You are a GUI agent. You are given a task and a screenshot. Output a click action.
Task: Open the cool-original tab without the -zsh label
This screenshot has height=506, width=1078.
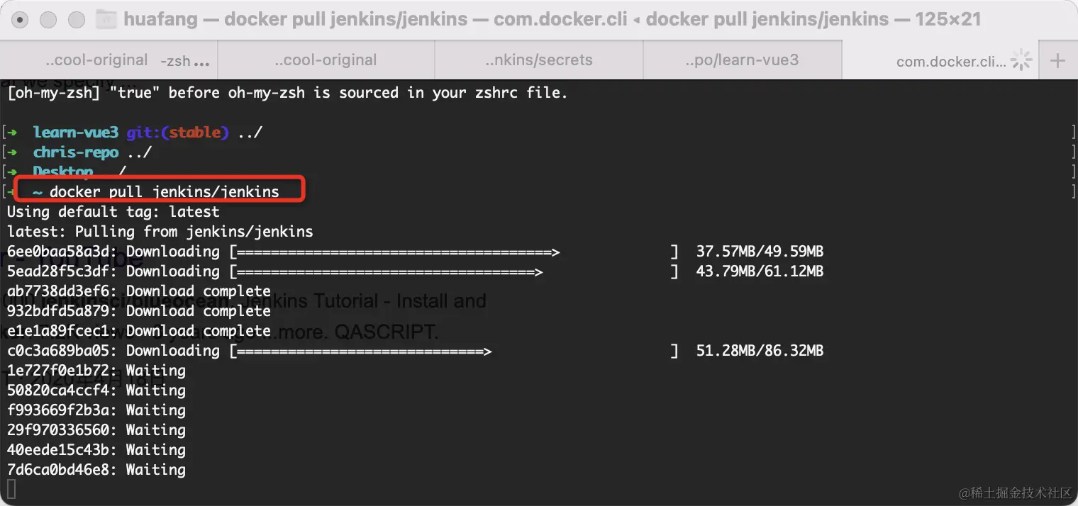[326, 60]
